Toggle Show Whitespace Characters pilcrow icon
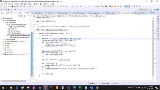160x90 pixels. coord(139,6)
